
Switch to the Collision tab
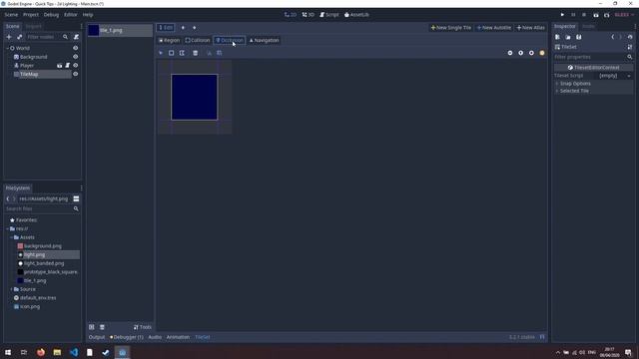[x=198, y=40]
